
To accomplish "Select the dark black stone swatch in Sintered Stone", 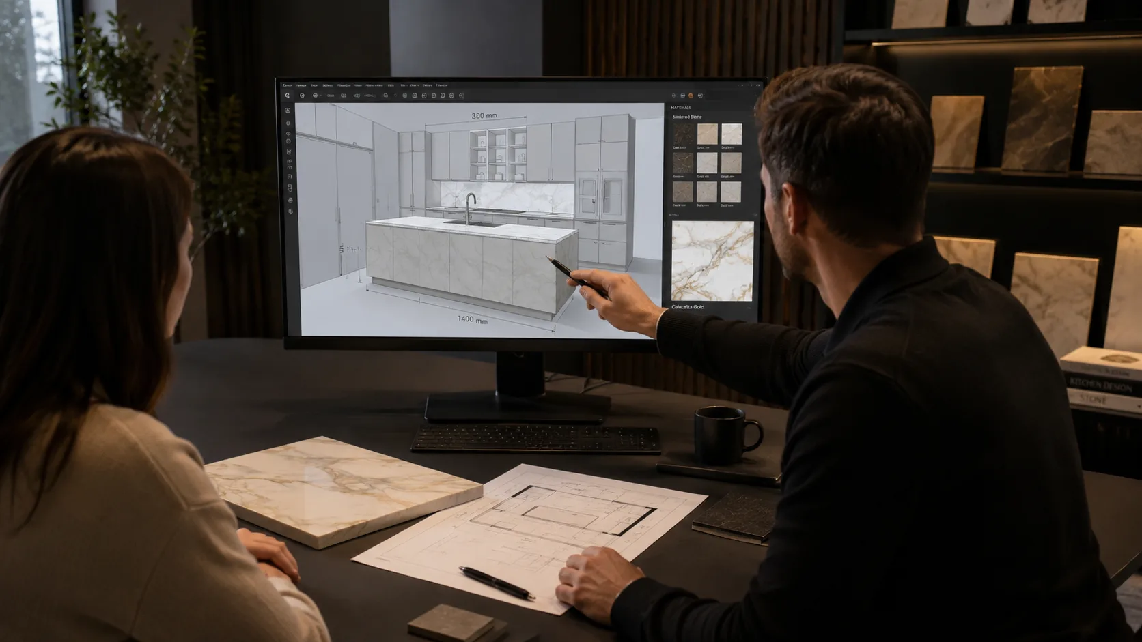I will click(x=682, y=133).
